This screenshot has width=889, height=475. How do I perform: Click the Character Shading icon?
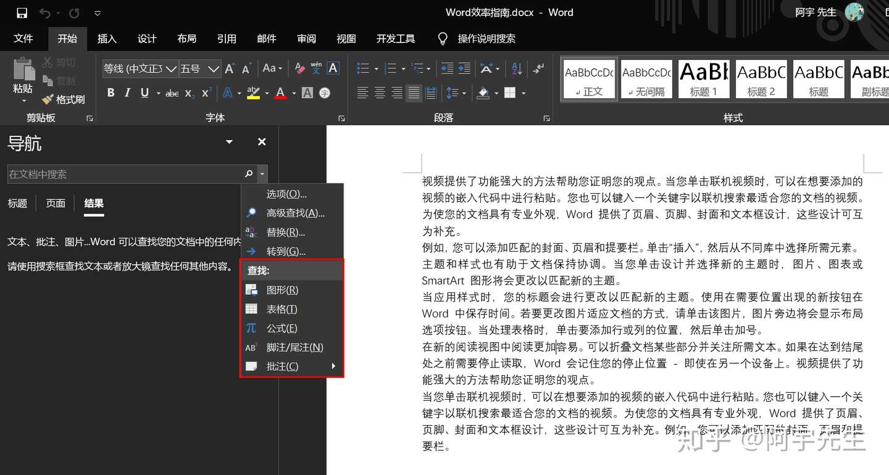click(307, 93)
